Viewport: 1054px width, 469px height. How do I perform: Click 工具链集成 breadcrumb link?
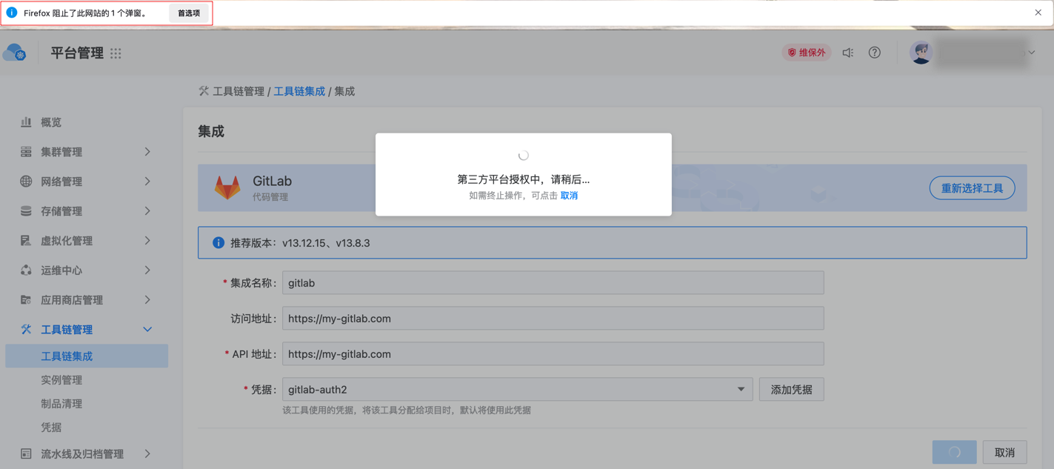tap(299, 91)
